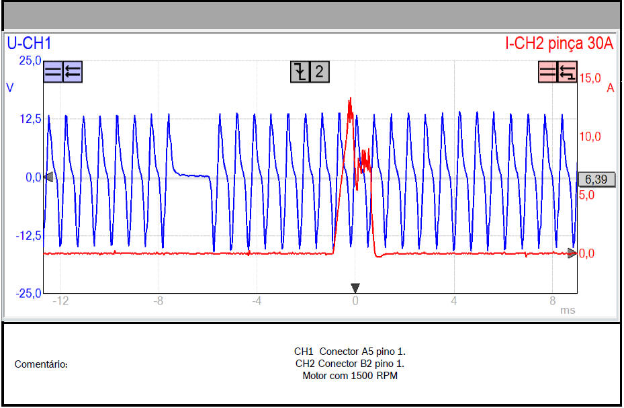Click the blue CH1 coupling icon
Image resolution: width=624 pixels, height=408 pixels.
point(53,71)
